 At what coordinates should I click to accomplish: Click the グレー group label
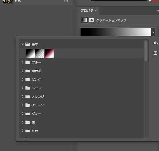(x=36, y=114)
